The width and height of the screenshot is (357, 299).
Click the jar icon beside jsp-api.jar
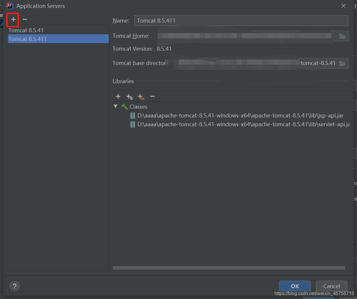pos(133,115)
